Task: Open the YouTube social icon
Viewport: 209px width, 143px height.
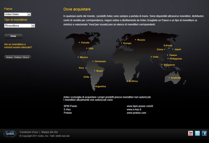Action: (x=190, y=133)
